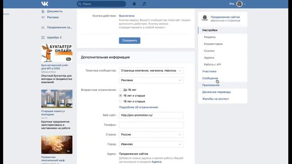Open Страница компании, магазина, персоны dropdown
The width and height of the screenshot is (292, 164).
point(151,71)
